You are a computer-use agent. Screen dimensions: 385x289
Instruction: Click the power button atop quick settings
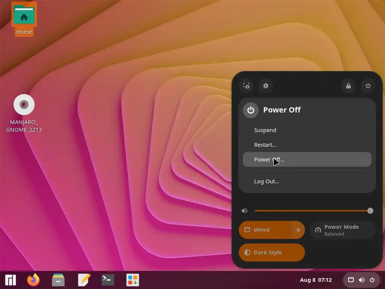[x=368, y=86]
